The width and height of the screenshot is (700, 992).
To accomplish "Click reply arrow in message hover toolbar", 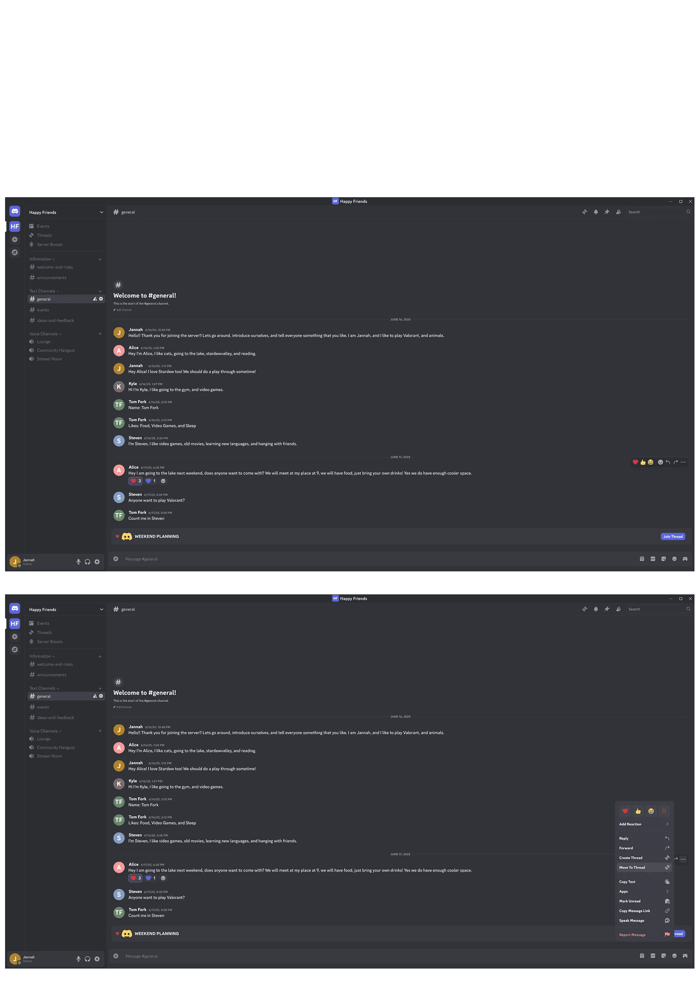I will pyautogui.click(x=668, y=462).
